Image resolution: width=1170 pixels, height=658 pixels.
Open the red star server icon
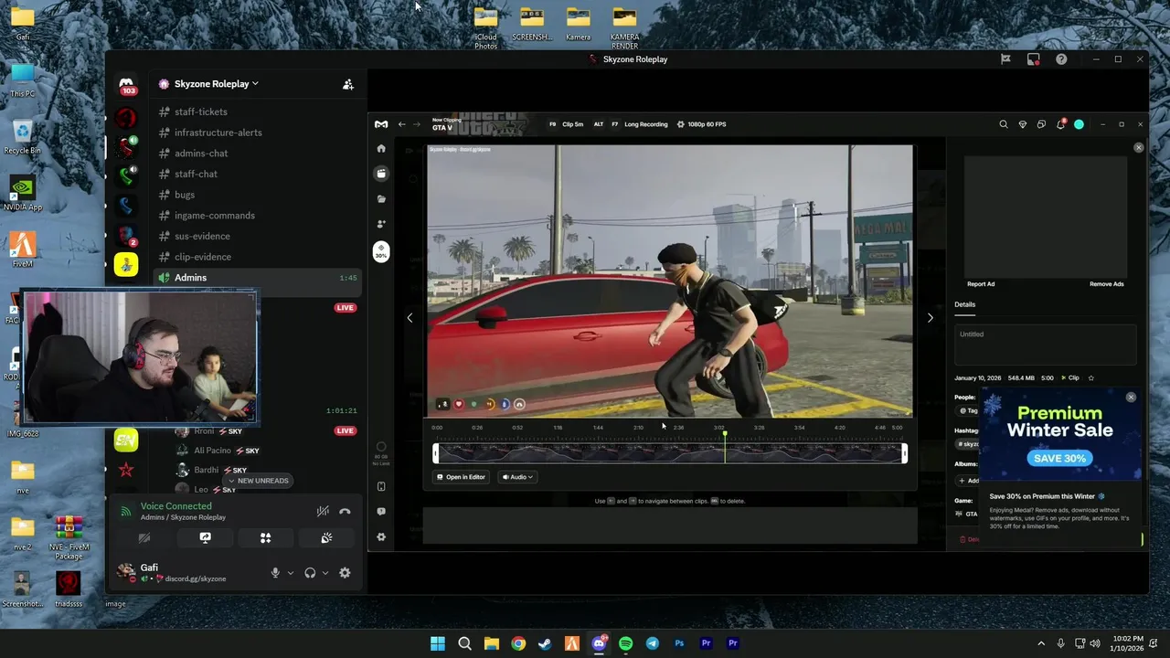[126, 470]
